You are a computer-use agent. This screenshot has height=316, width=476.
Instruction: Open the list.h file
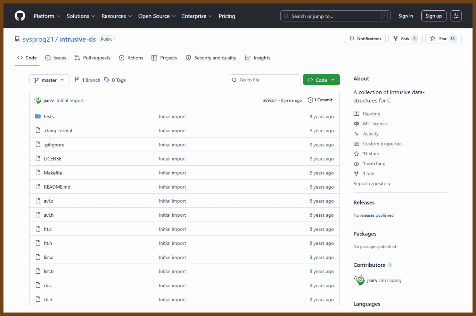click(49, 272)
